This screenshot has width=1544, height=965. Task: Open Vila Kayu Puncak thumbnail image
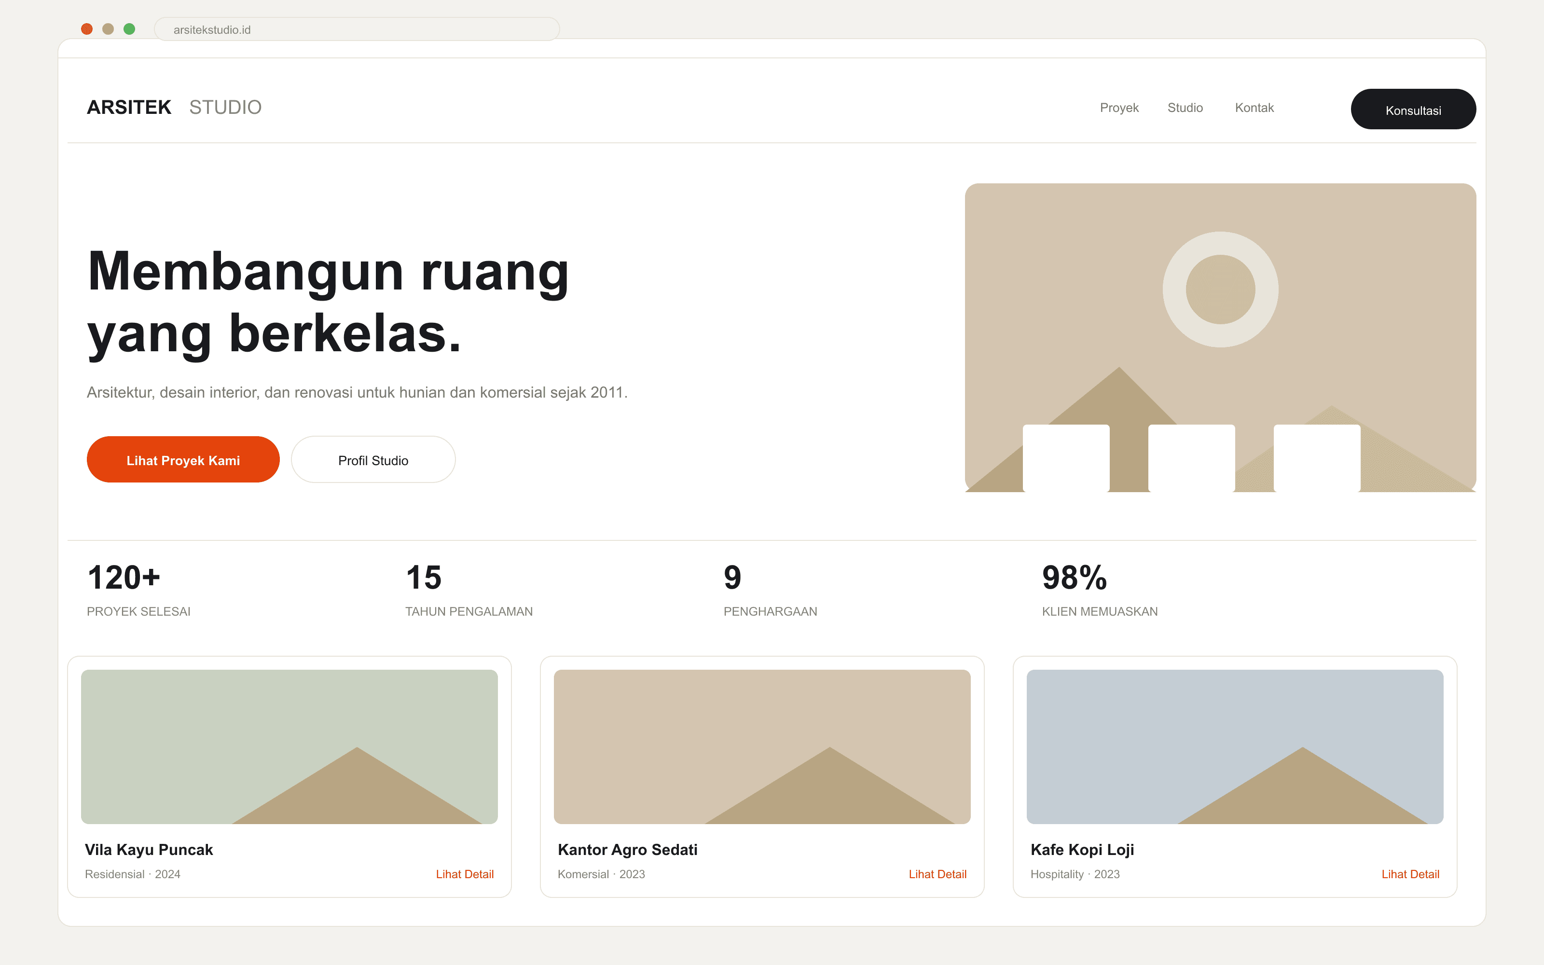coord(289,747)
